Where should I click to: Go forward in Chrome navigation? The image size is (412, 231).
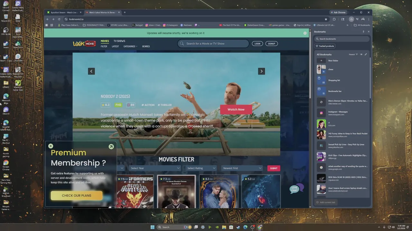[53, 19]
